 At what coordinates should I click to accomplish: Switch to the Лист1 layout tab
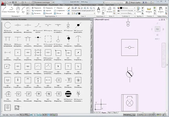tap(110, 113)
